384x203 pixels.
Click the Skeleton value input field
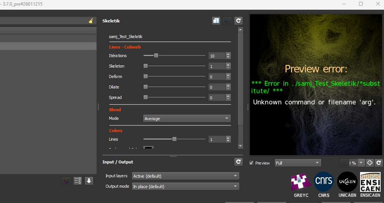coord(216,66)
